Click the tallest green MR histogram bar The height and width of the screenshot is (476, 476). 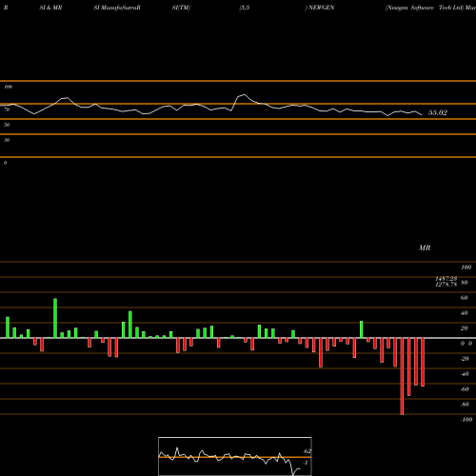55,318
